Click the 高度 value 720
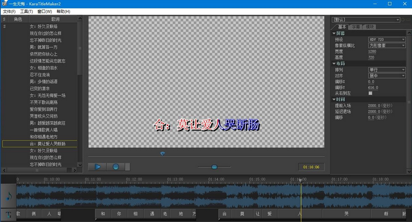412x222 pixels. coord(371,58)
